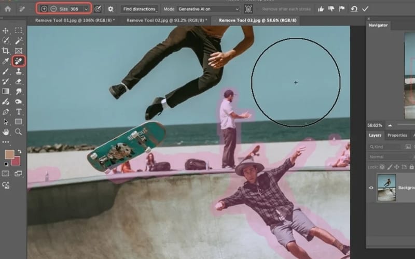The width and height of the screenshot is (415, 259).
Task: Open Change Screen Mode icon
Action: coord(19,174)
